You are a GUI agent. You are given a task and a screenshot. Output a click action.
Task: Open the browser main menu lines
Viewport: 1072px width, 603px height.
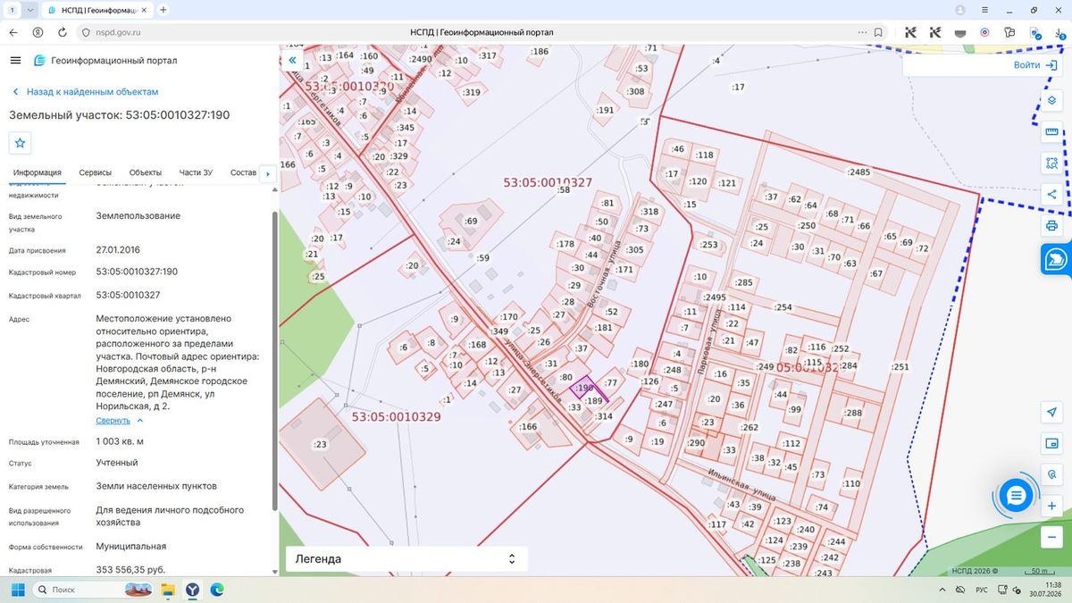point(984,10)
